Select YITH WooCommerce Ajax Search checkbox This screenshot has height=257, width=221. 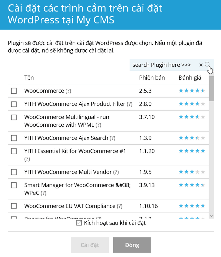click(x=14, y=138)
